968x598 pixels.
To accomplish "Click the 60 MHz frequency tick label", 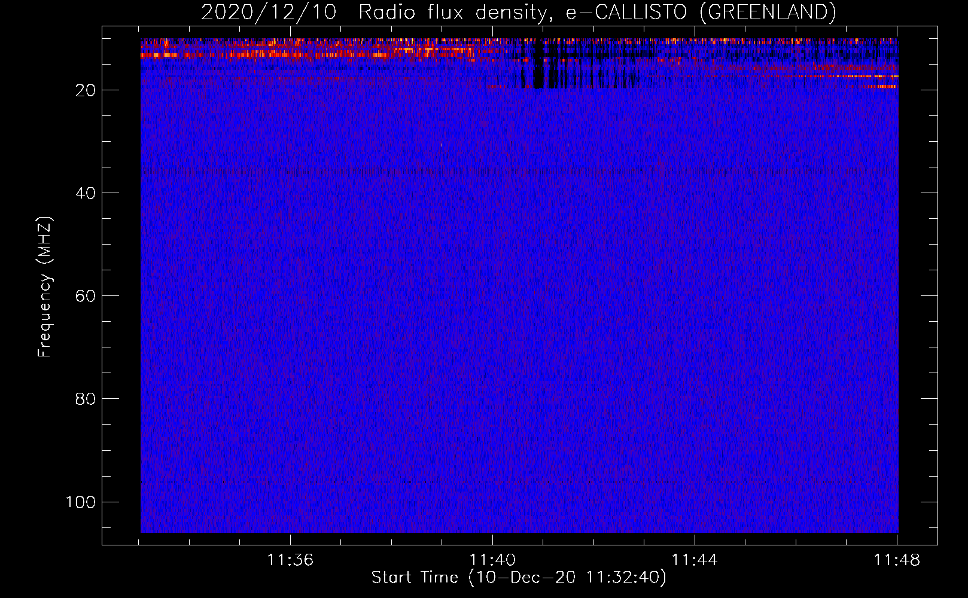I will click(86, 296).
